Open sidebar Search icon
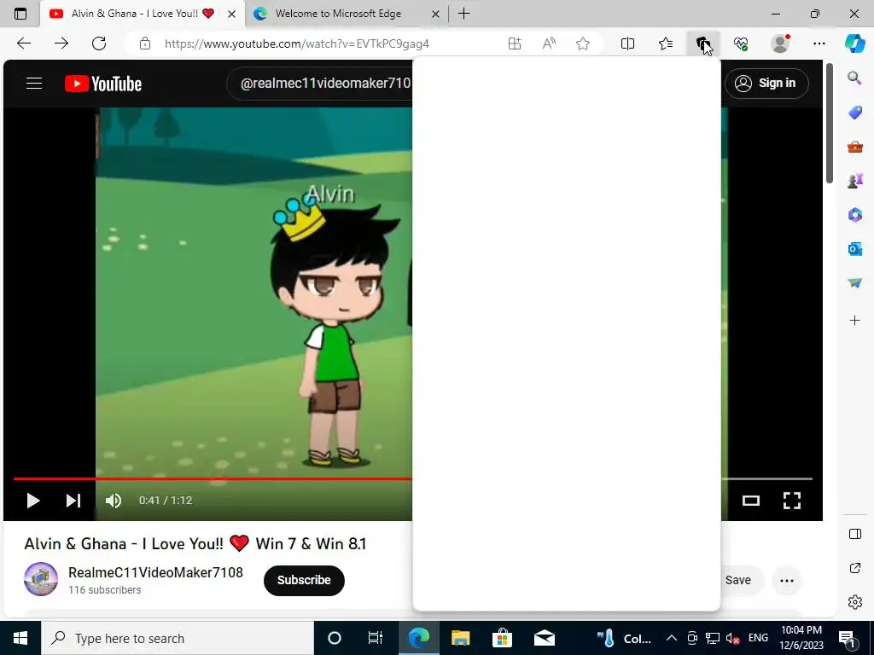Viewport: 874px width, 655px height. 854,78
